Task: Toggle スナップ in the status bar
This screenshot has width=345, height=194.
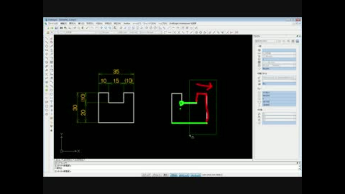Action: 146,175
